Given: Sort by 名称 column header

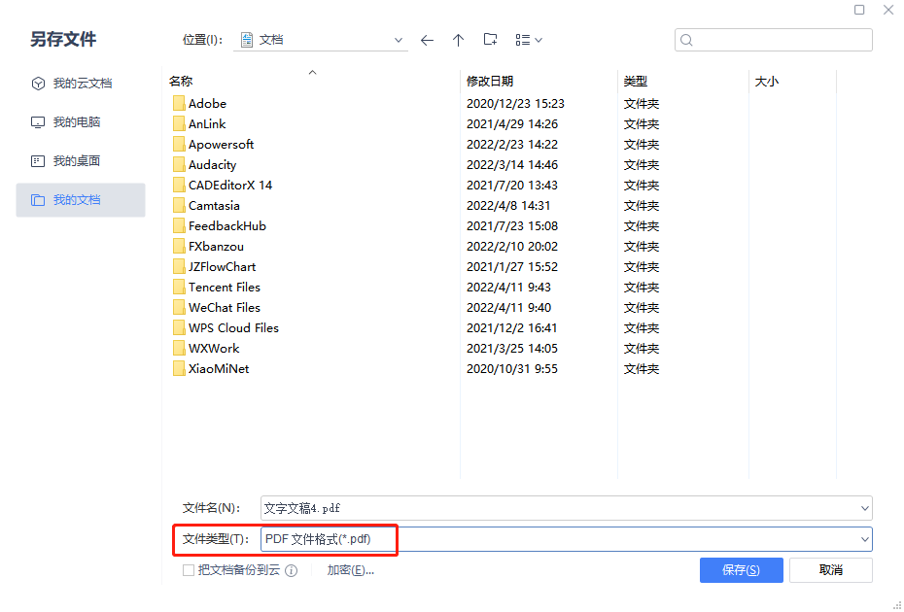Looking at the screenshot, I should [x=181, y=82].
